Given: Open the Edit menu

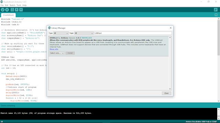Looking at the screenshot, I should (7, 5).
